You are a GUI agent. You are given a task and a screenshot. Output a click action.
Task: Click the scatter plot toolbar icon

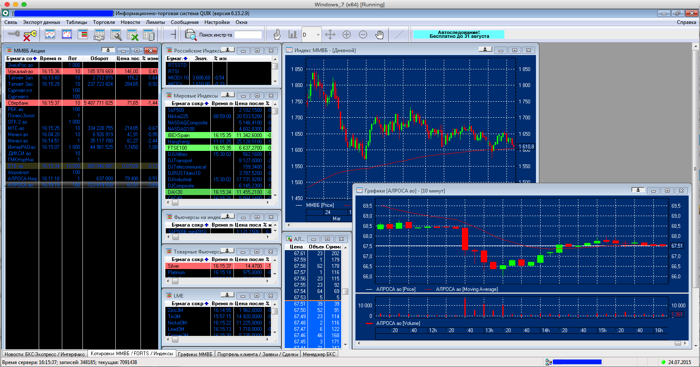tap(67, 34)
